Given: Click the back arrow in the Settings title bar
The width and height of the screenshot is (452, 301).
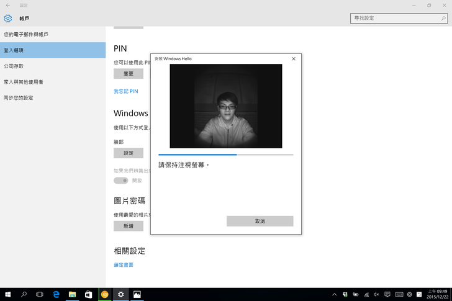Looking at the screenshot, I should [8, 5].
